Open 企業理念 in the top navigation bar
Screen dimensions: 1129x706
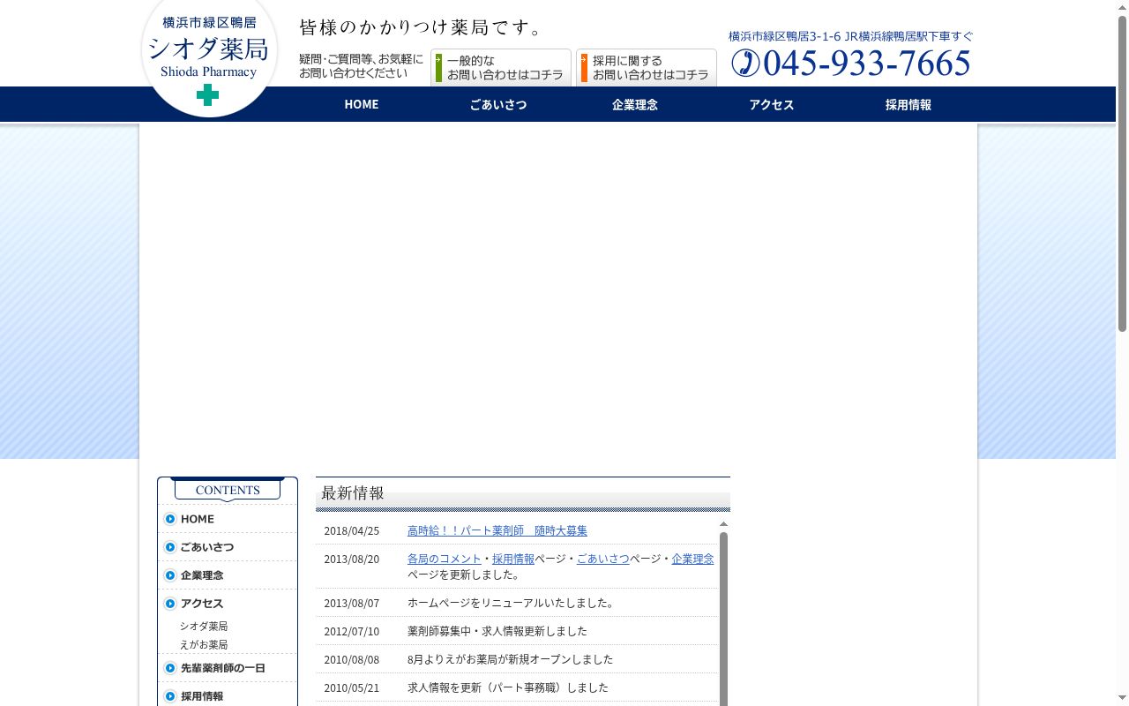[635, 104]
